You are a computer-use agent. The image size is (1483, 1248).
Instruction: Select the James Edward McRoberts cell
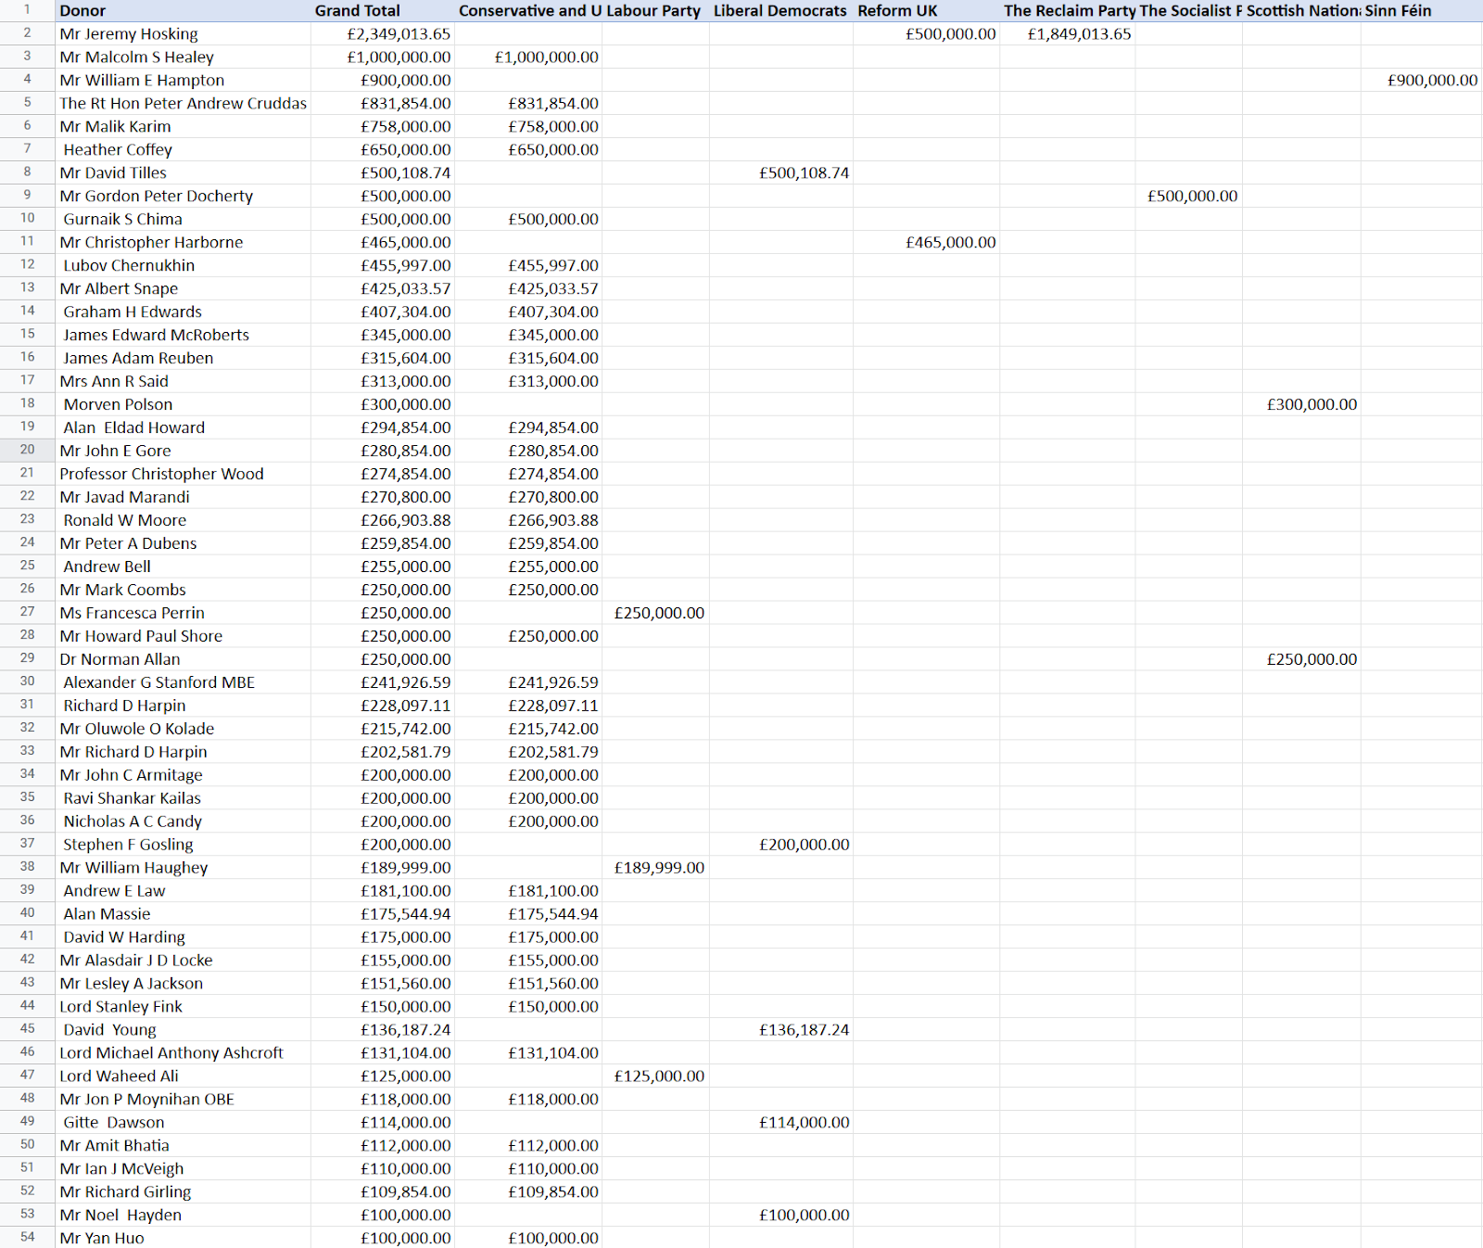183,336
